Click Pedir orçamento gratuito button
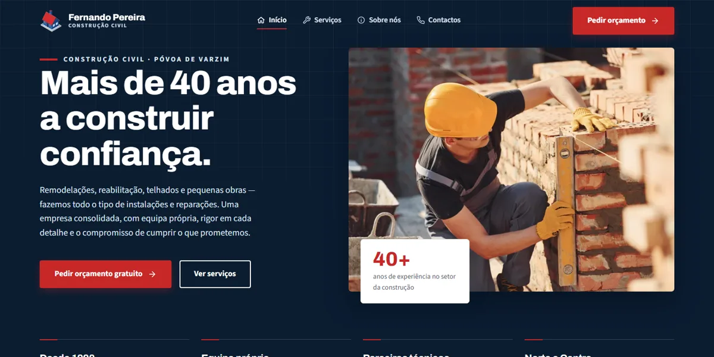This screenshot has width=714, height=357. (105, 274)
